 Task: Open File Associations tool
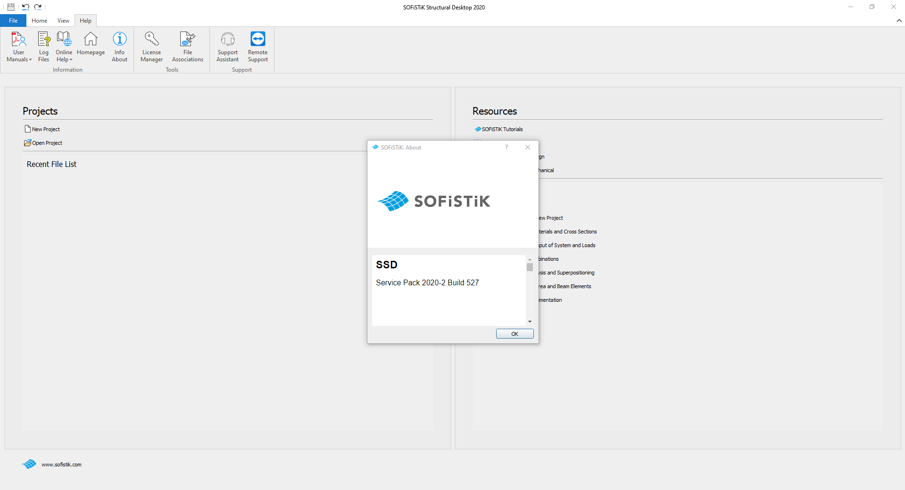tap(187, 46)
